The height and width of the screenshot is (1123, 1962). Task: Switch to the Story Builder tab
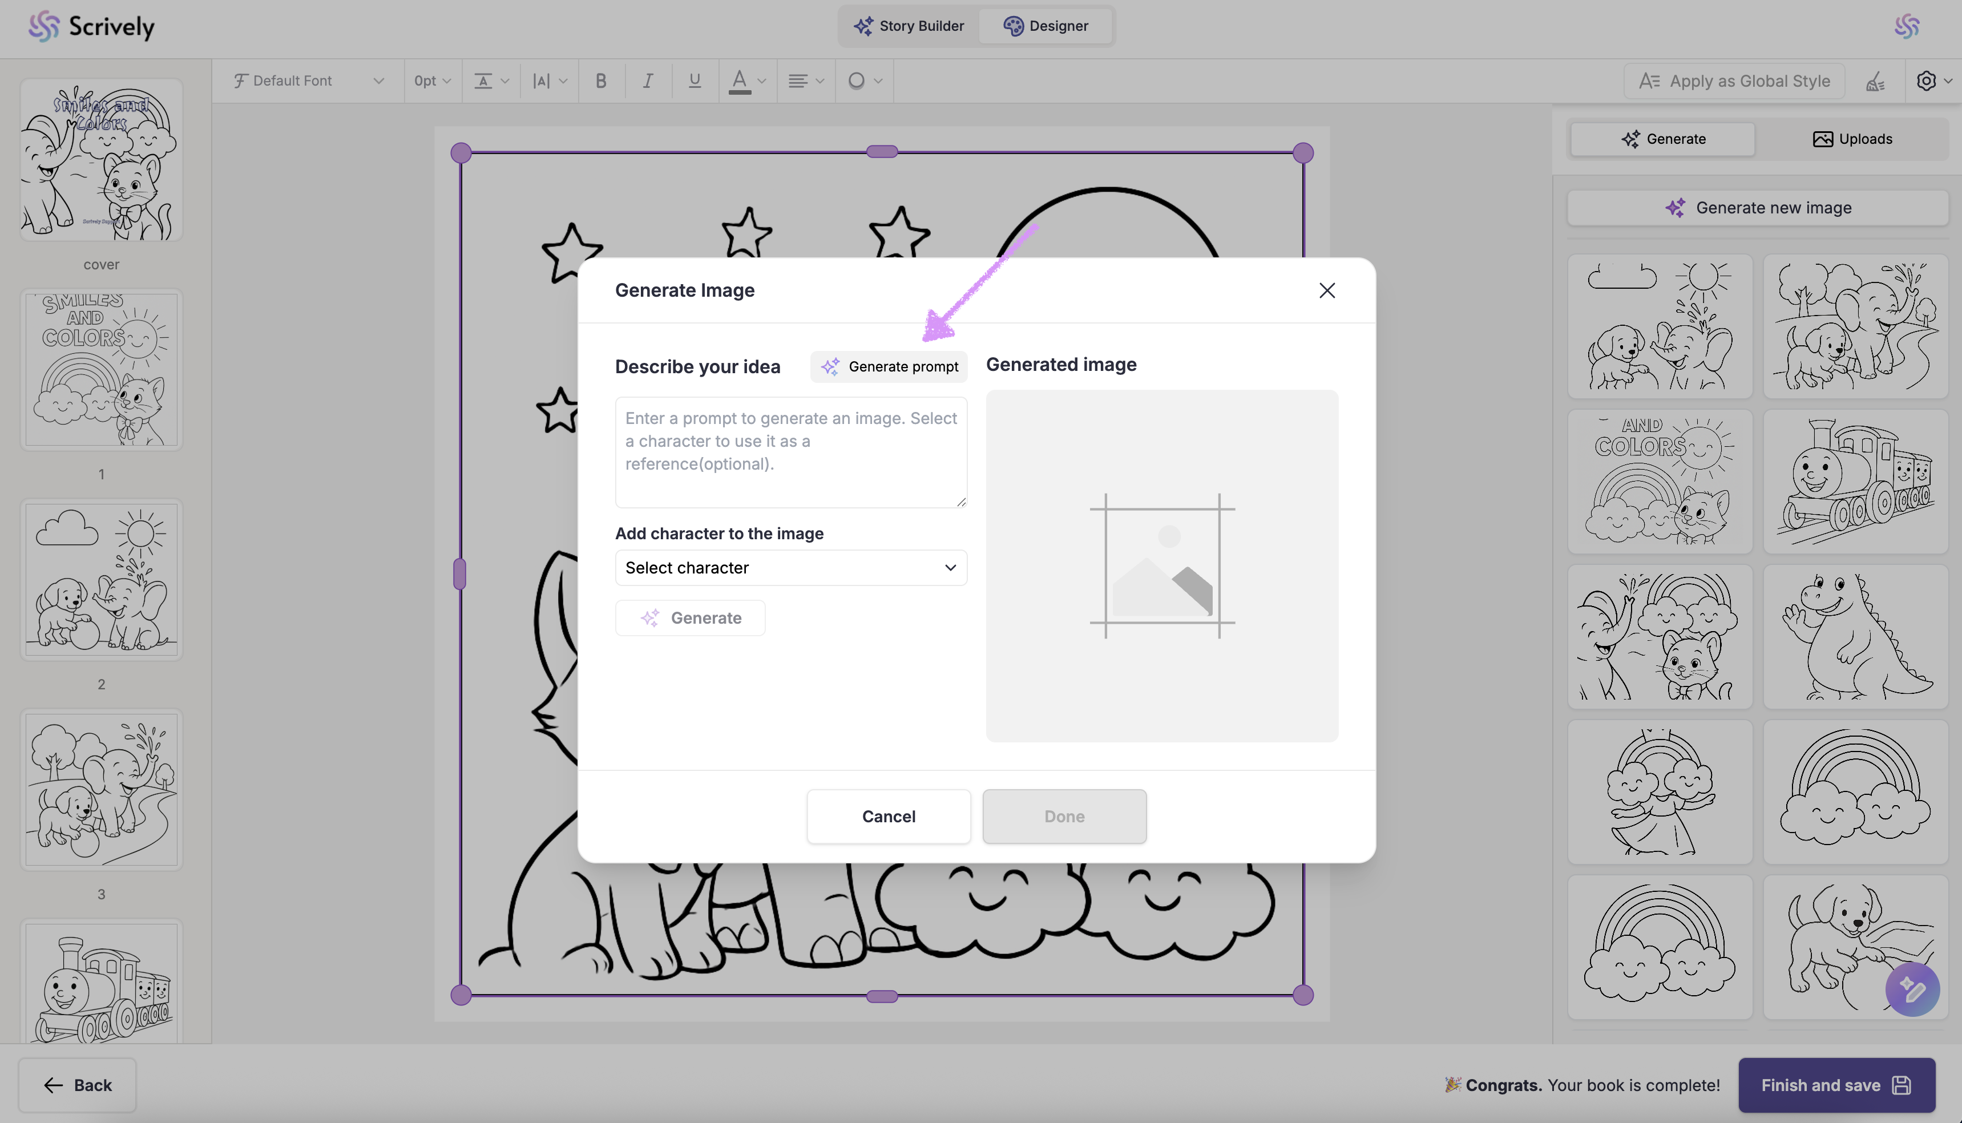(909, 26)
